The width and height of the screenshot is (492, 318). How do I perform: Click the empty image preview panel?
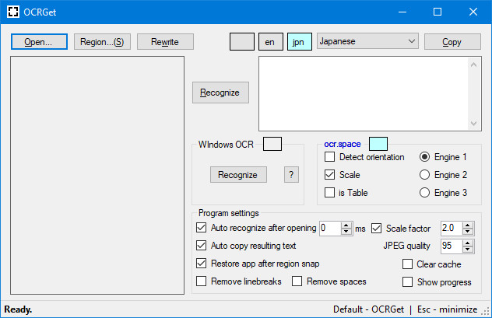pos(97,176)
